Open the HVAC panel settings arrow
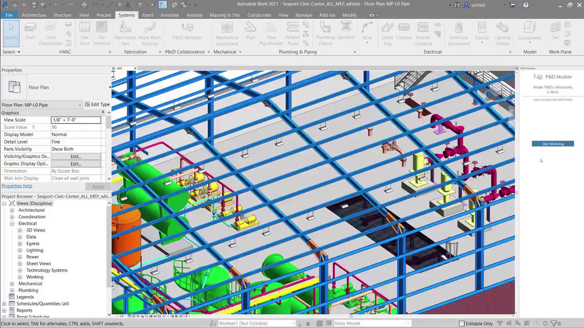The width and height of the screenshot is (584, 328). [110, 52]
